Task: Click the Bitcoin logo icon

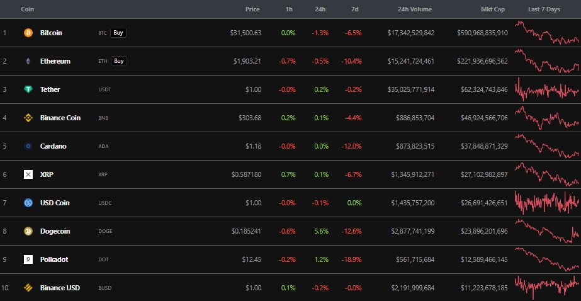Action: tap(28, 33)
